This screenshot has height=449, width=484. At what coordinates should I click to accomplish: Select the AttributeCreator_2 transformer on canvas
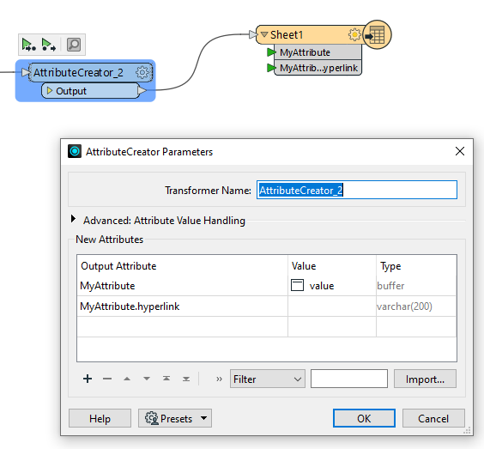[78, 73]
